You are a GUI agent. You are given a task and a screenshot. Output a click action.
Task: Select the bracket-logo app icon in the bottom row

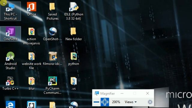[x=31, y=104]
